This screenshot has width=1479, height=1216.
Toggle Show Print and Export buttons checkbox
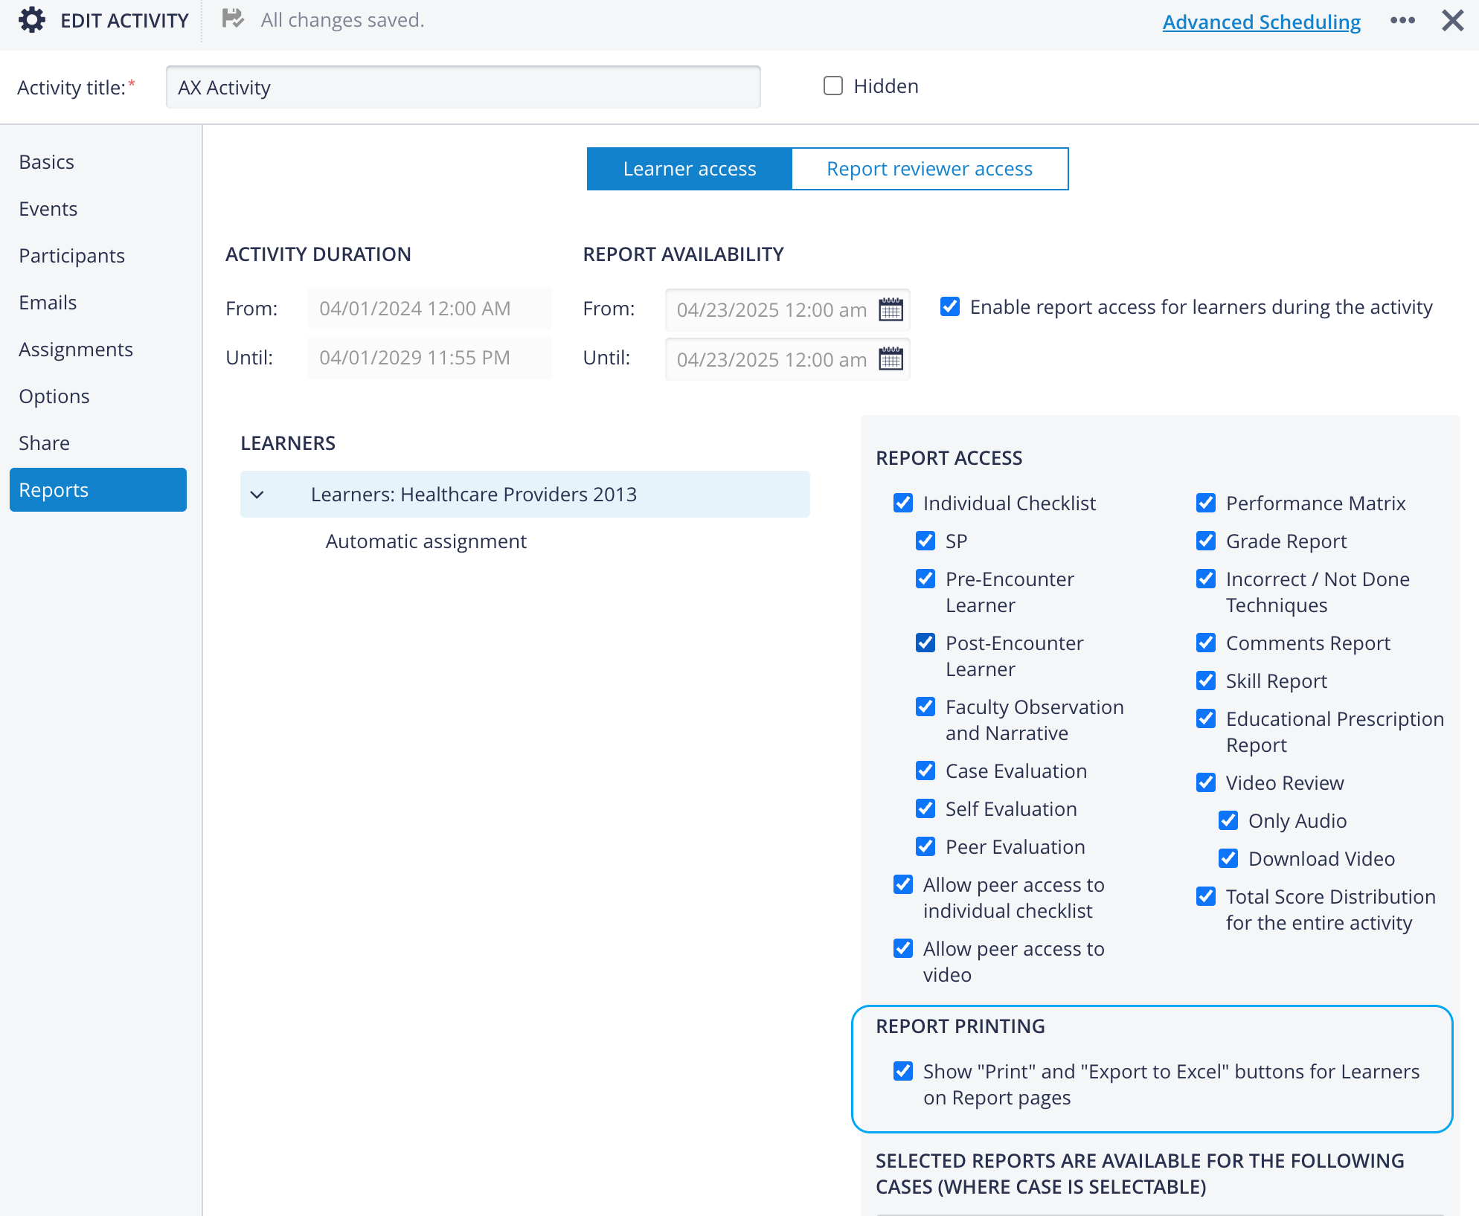pos(903,1071)
